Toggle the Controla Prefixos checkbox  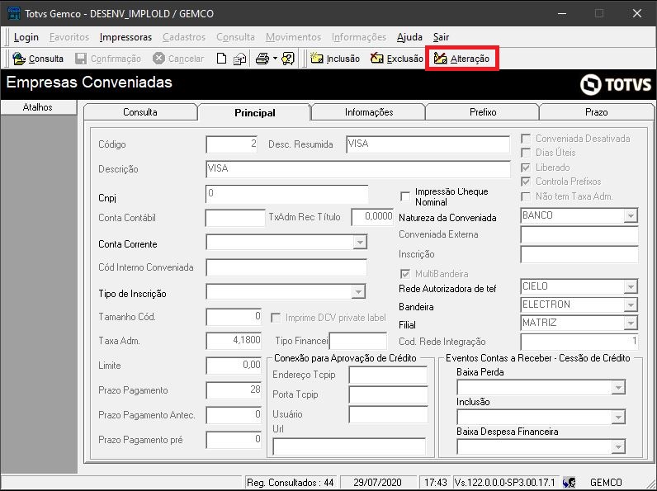click(x=526, y=182)
